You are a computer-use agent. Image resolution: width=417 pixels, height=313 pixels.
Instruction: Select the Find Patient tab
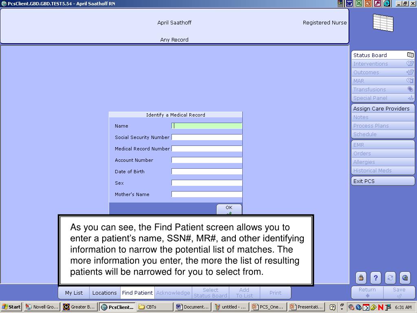click(x=138, y=293)
